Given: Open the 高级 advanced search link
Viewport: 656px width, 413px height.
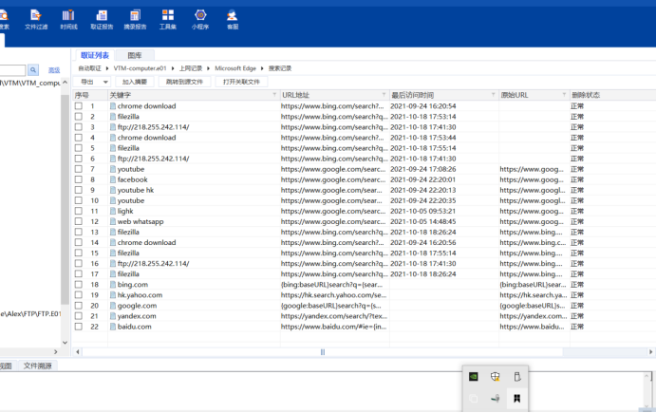Looking at the screenshot, I should [54, 70].
